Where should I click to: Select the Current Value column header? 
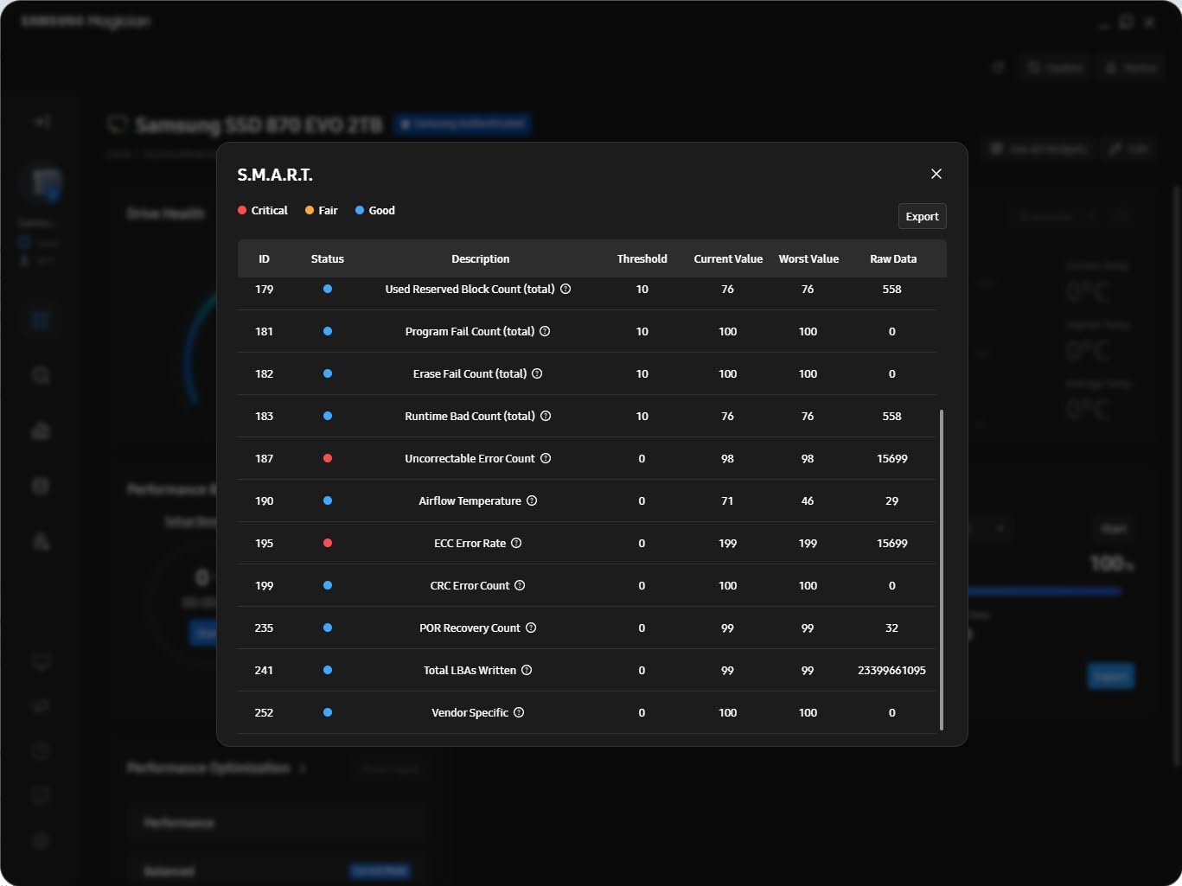[727, 258]
